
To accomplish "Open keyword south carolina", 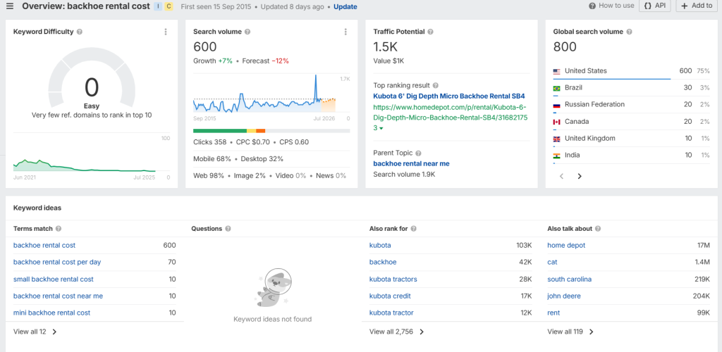I will click(570, 279).
